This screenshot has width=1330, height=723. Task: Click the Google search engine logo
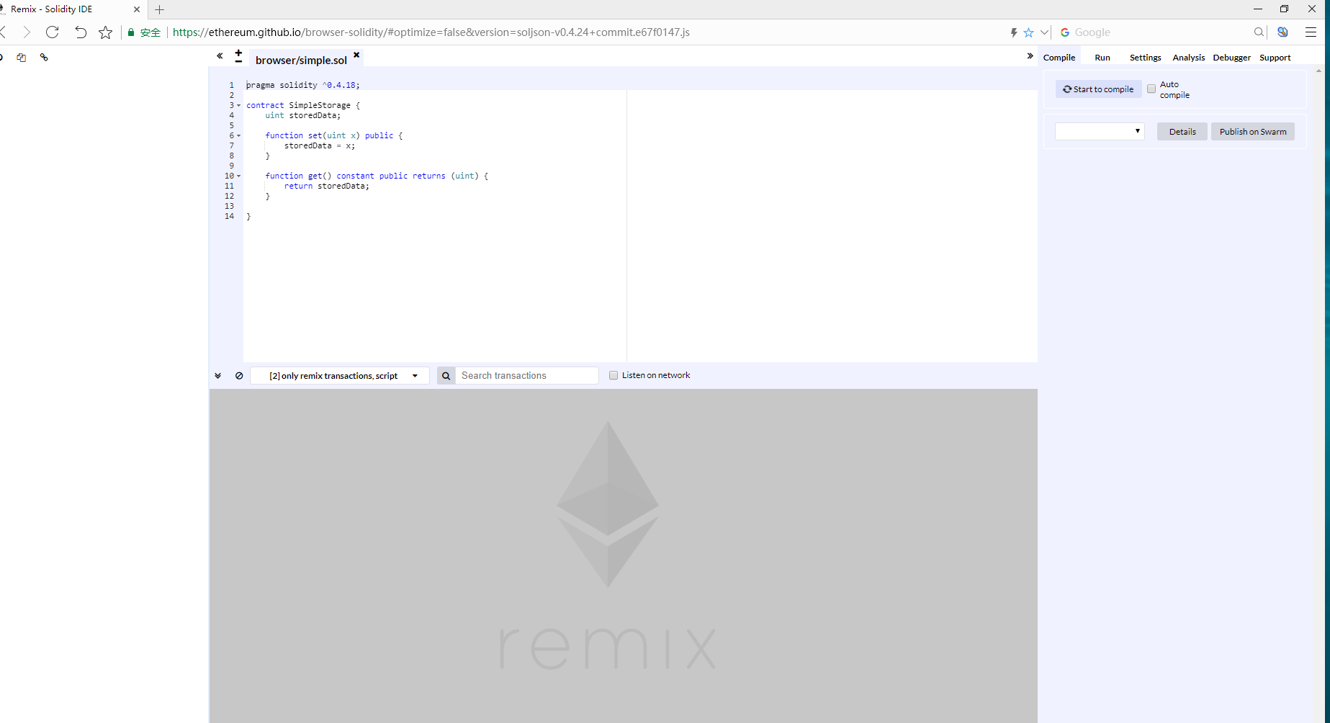point(1065,32)
